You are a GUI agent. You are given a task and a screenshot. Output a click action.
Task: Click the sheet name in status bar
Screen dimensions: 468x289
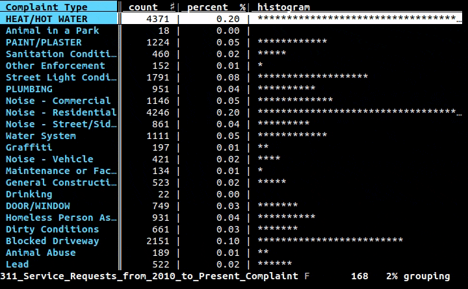pos(149,276)
